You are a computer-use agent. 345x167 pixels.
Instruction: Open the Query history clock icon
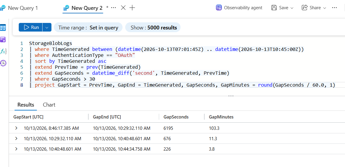3,63
